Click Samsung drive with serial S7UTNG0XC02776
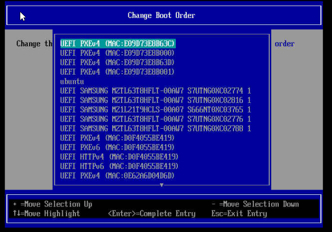The image size is (332, 232). click(156, 119)
